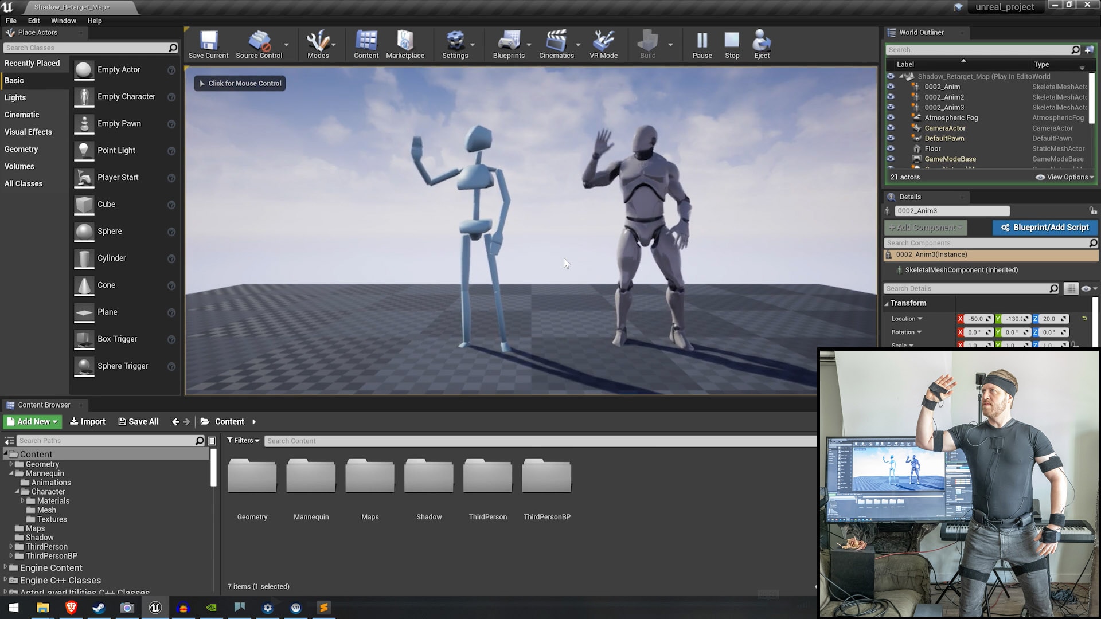Click the Blueprints toolbar icon
This screenshot has width=1101, height=619.
[x=507, y=42]
